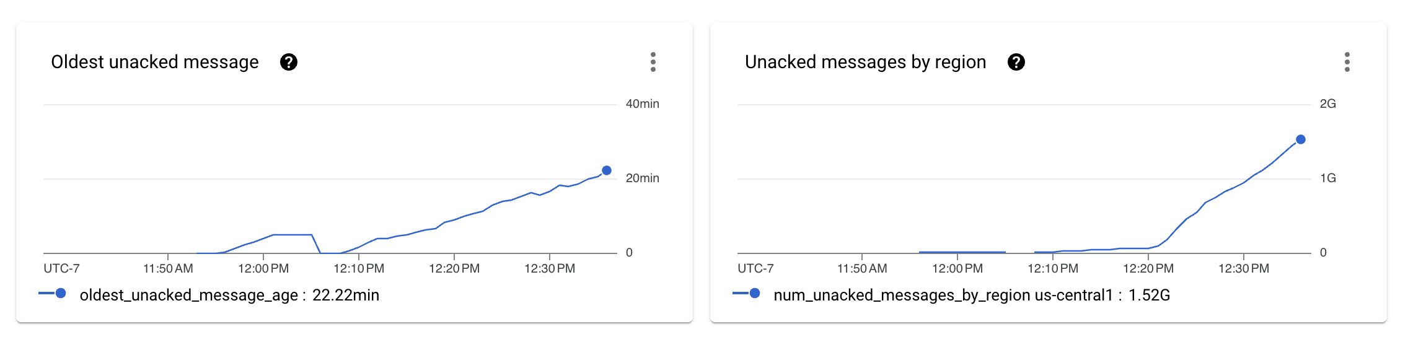The width and height of the screenshot is (1408, 342).
Task: Click 12:20 PM tick on unacked by region chart
Action: coord(1148,268)
